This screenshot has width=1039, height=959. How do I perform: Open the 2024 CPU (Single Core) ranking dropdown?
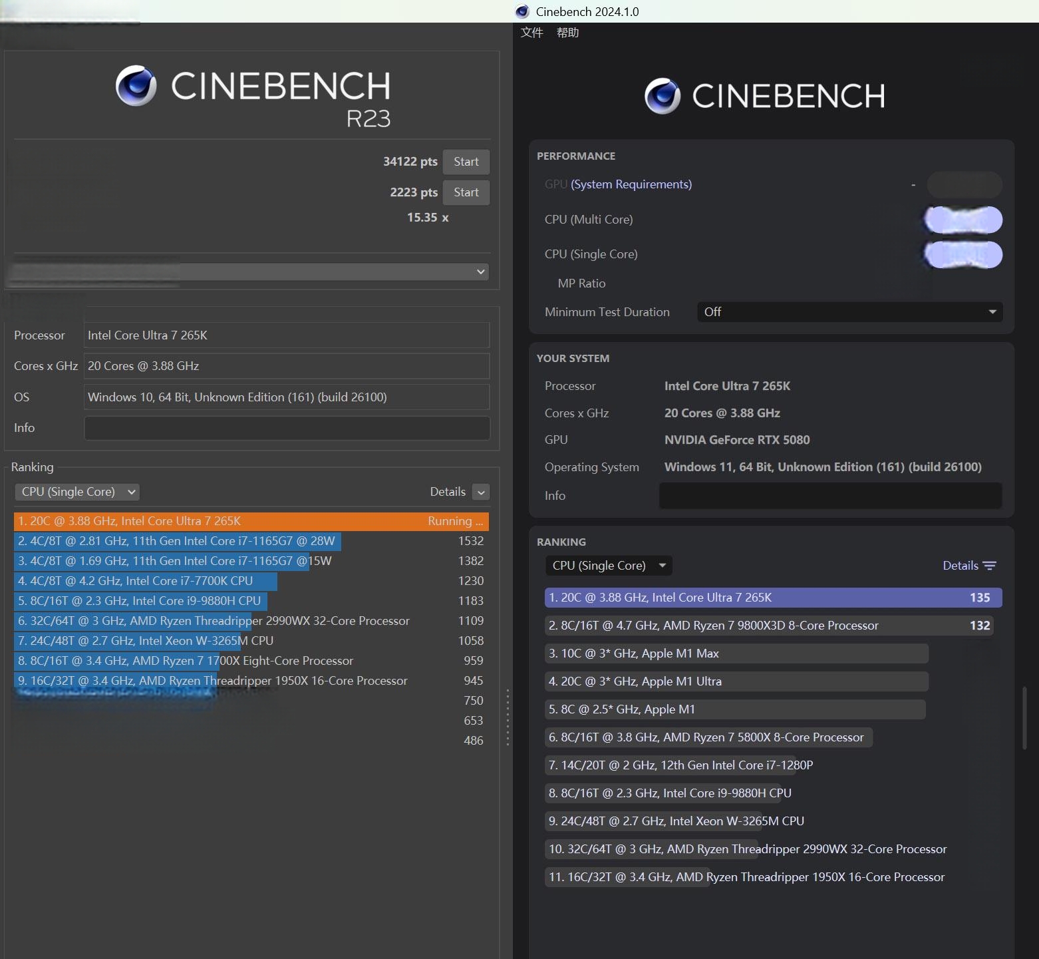coord(609,566)
